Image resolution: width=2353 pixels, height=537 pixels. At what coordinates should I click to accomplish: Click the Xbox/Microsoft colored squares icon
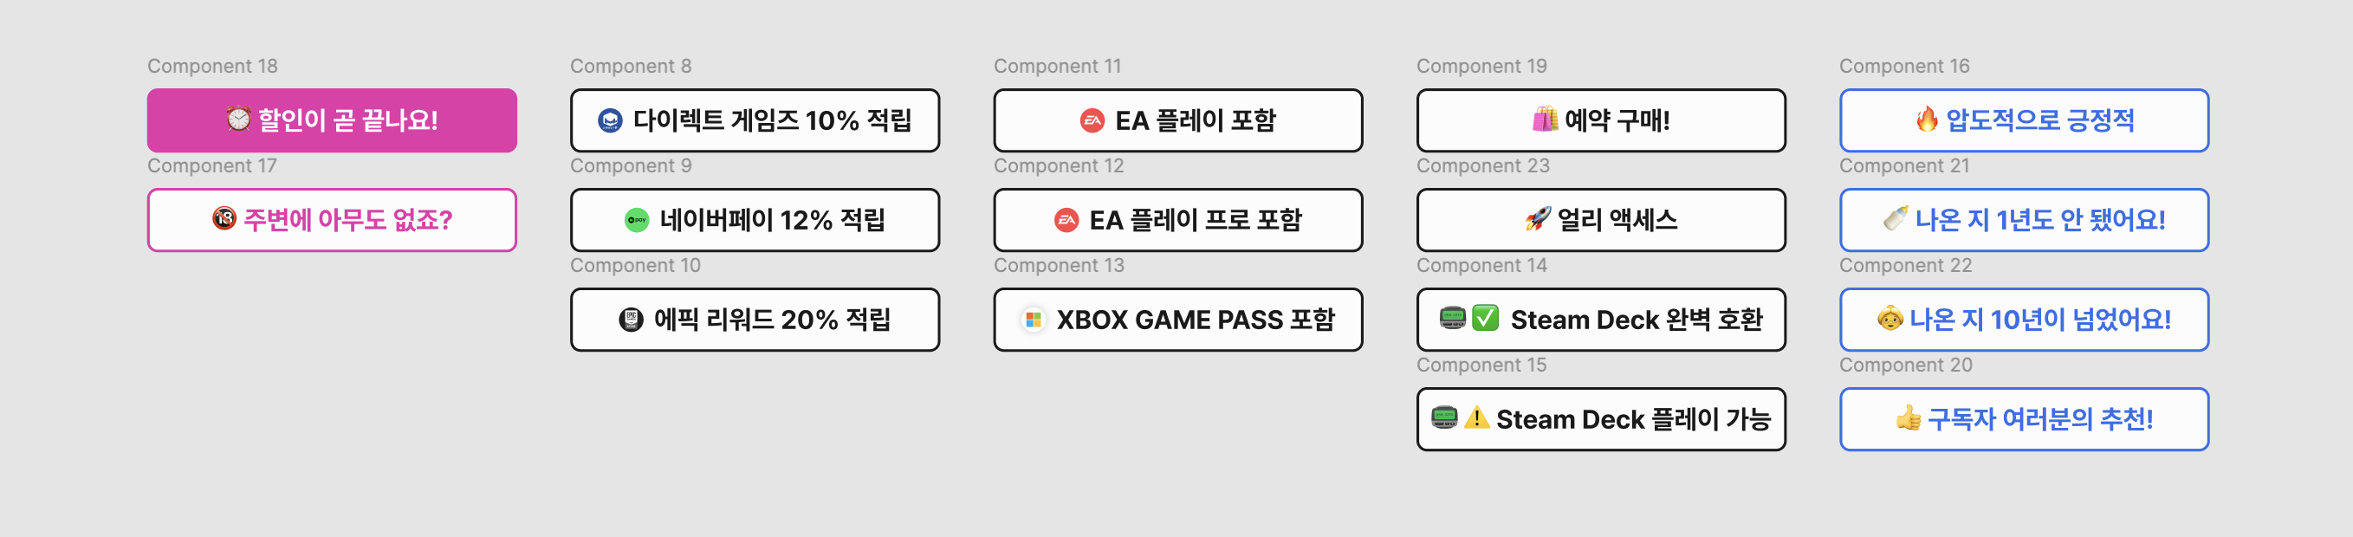pos(1033,320)
